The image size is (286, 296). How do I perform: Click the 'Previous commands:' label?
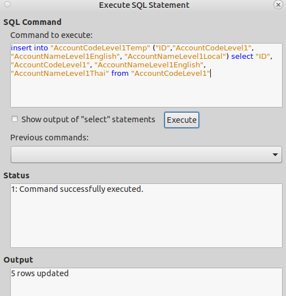click(x=49, y=138)
